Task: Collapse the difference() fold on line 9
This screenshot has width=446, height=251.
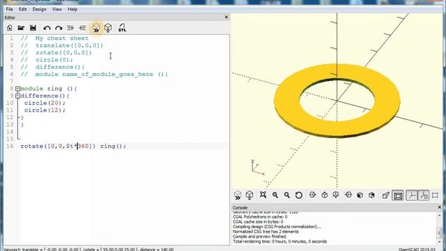Action: [x=17, y=96]
